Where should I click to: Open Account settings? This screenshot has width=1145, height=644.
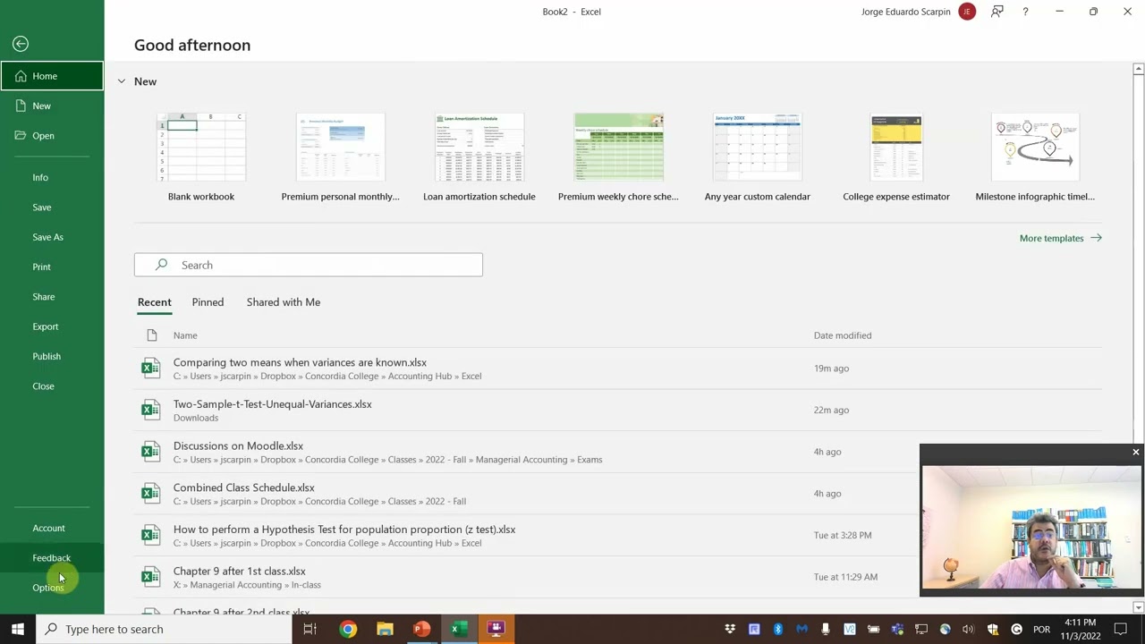[x=52, y=528]
